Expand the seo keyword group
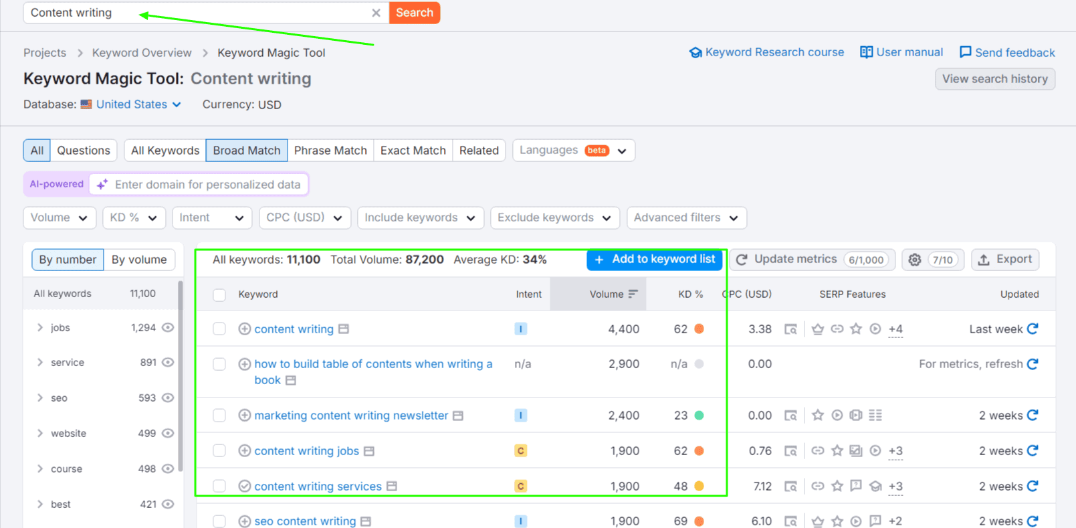 coord(40,398)
